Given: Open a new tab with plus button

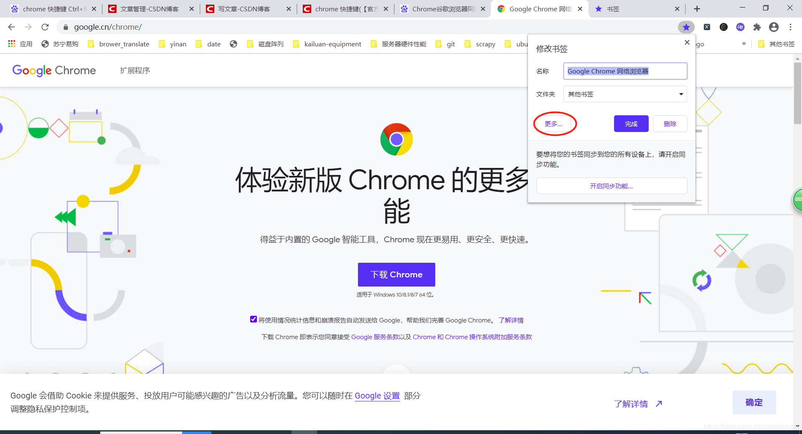Looking at the screenshot, I should (x=697, y=9).
